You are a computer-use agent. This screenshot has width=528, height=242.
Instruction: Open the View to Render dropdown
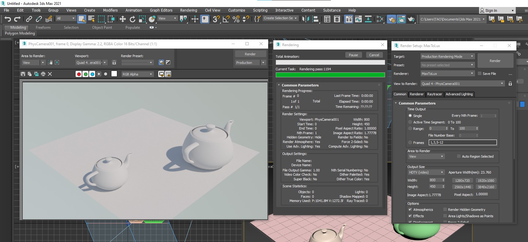(x=462, y=84)
